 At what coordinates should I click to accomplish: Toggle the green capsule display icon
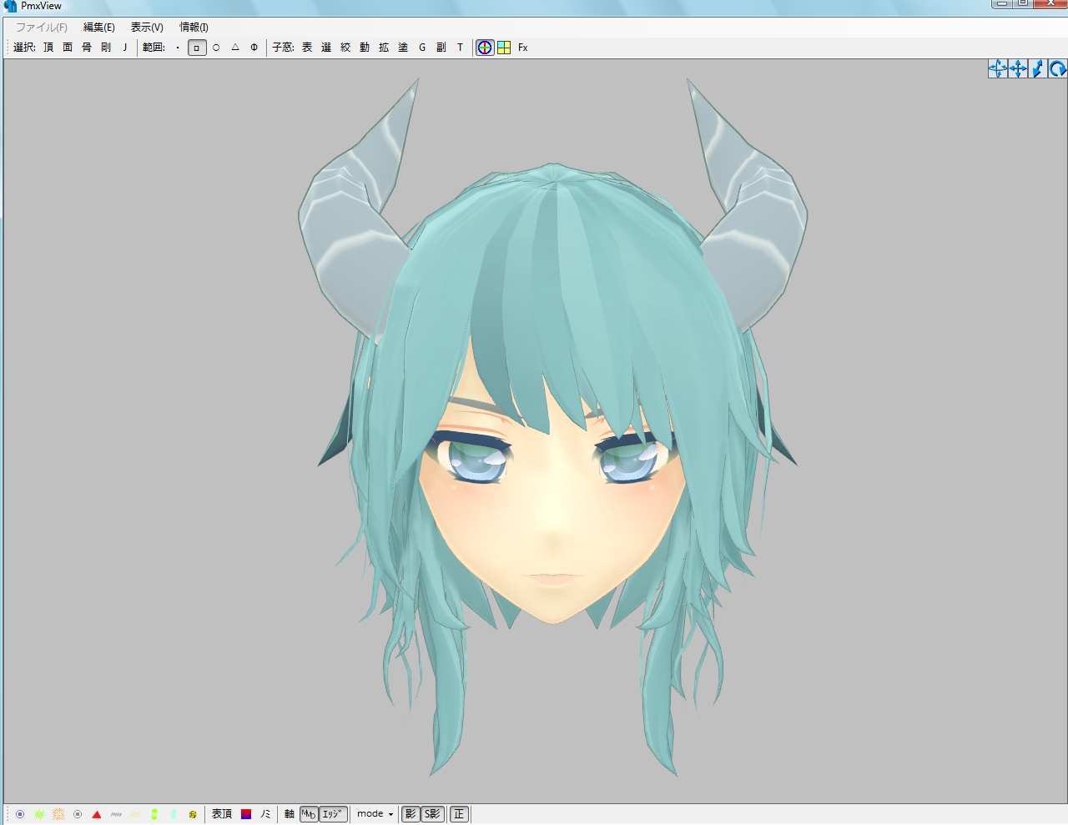click(x=154, y=814)
